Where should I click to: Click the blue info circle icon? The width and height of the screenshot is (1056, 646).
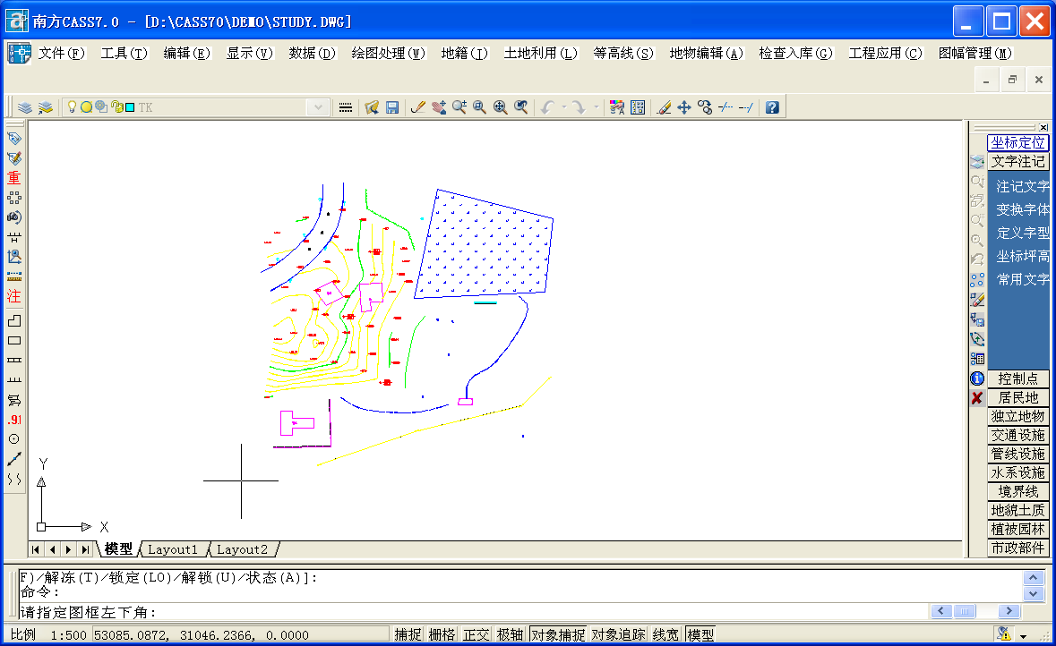tap(977, 378)
